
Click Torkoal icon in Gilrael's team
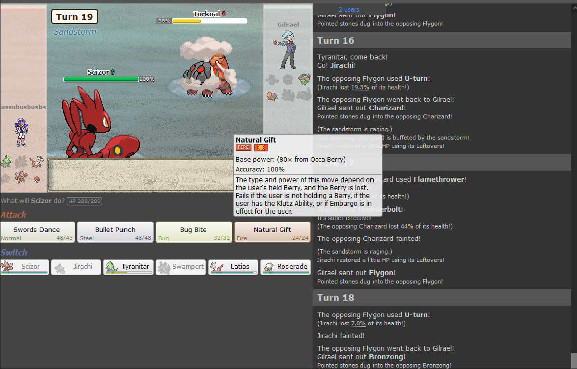(272, 96)
